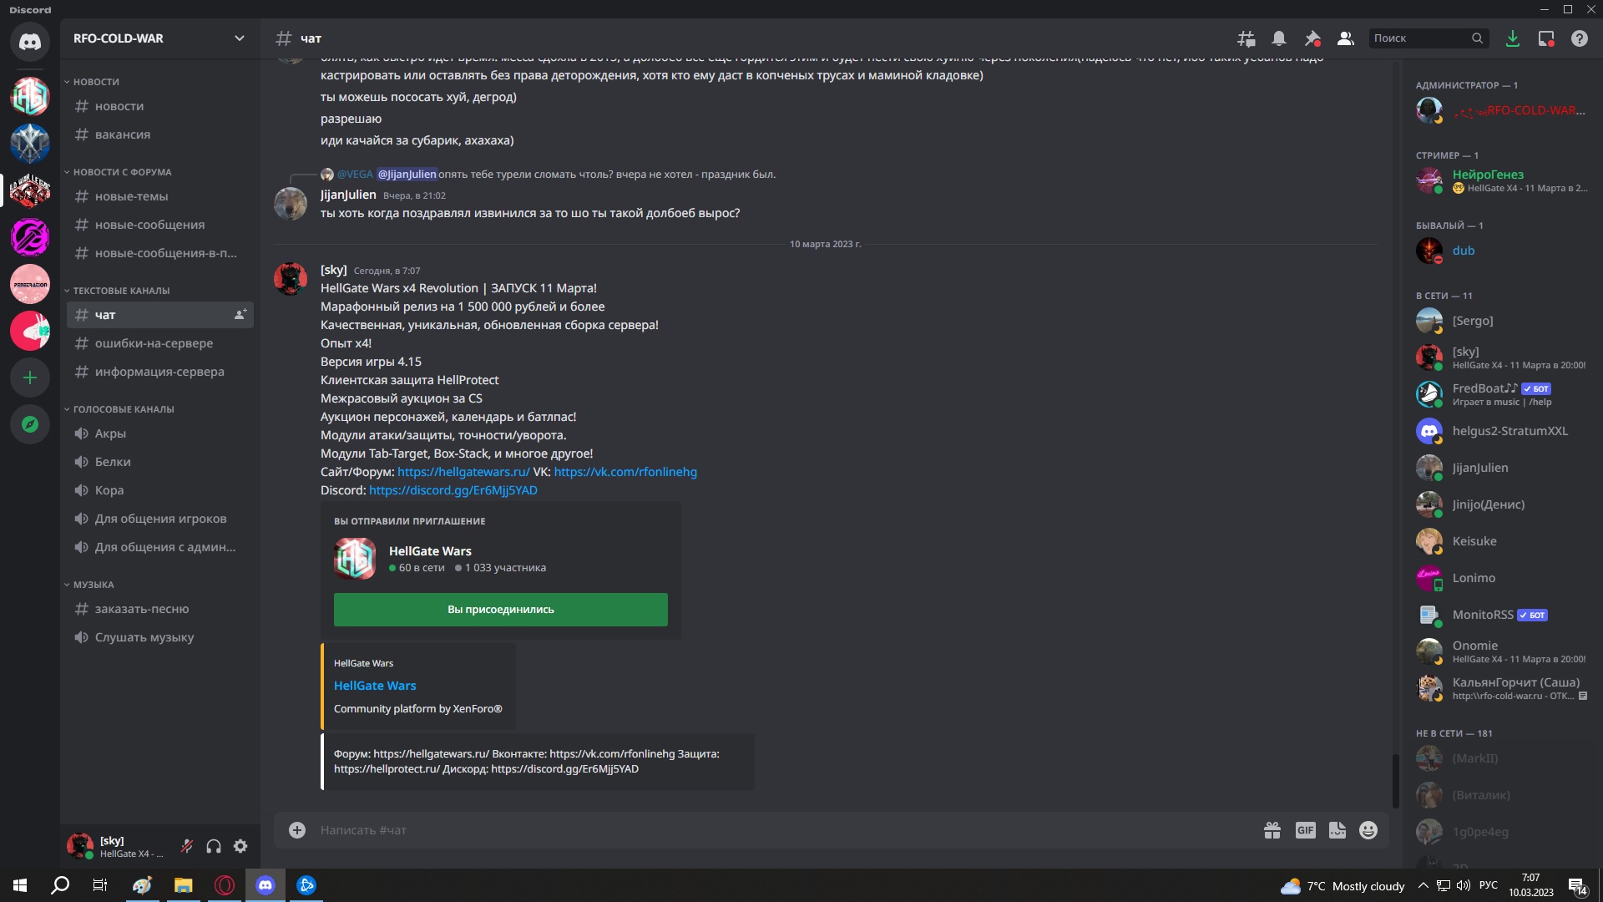1603x902 pixels.
Task: Open the новые-темы channel
Action: pos(159,196)
